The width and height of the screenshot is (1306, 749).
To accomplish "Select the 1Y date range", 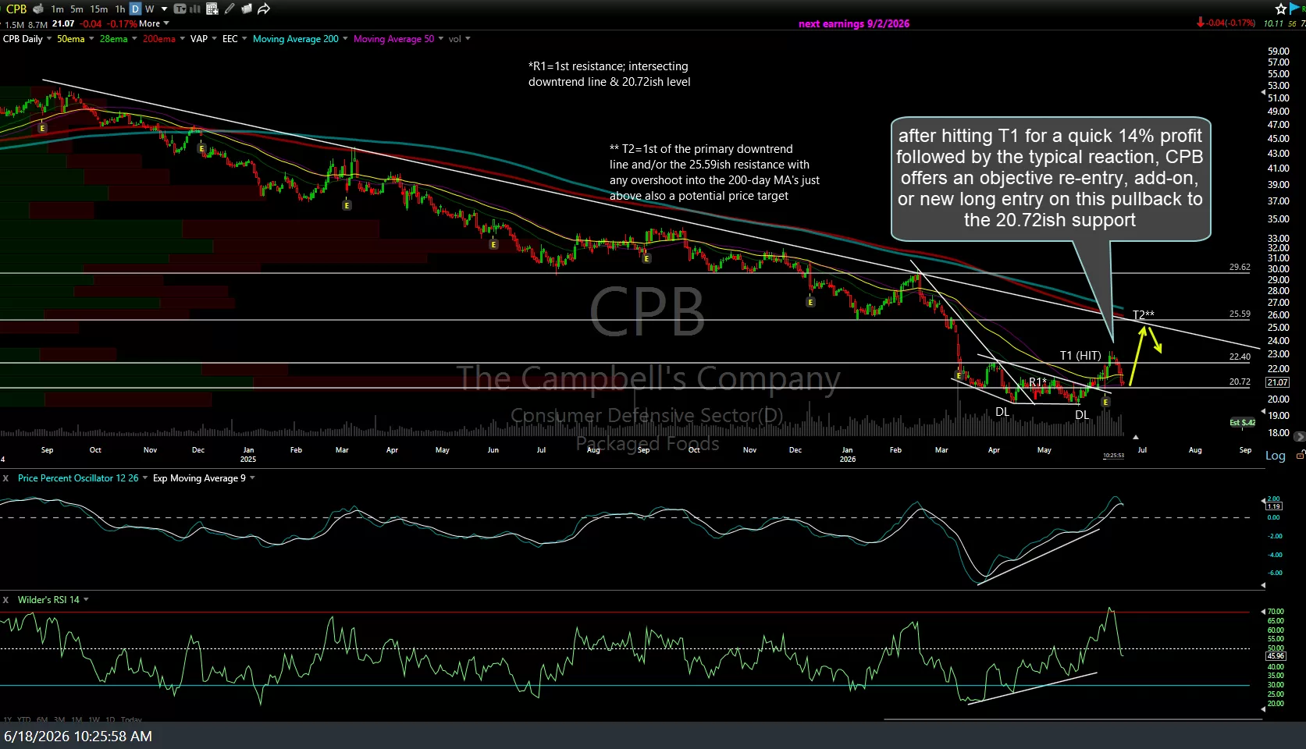I will coord(7,719).
